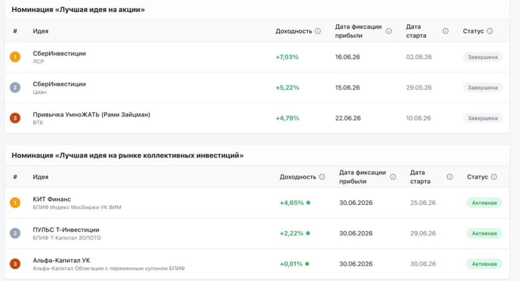Click info icon beside Доходность in stocks table
Image resolution: width=520 pixels, height=281 pixels.
318,31
